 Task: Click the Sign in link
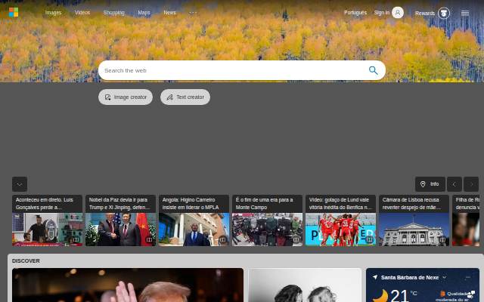381,13
